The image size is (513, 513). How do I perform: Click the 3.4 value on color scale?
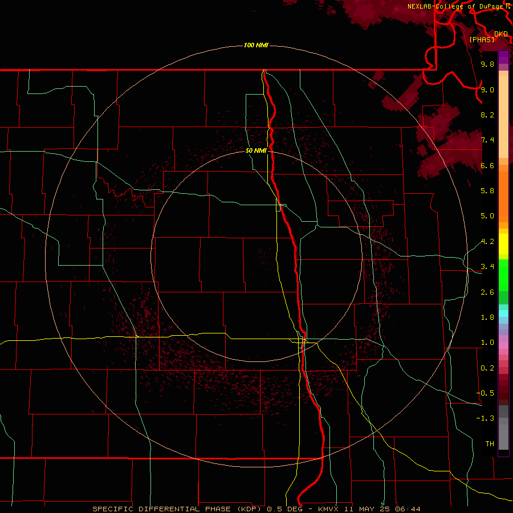pos(487,267)
